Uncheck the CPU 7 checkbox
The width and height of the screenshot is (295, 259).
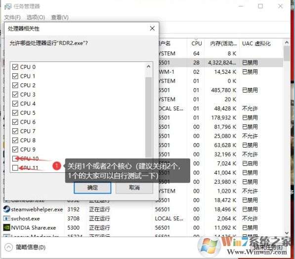(15, 131)
